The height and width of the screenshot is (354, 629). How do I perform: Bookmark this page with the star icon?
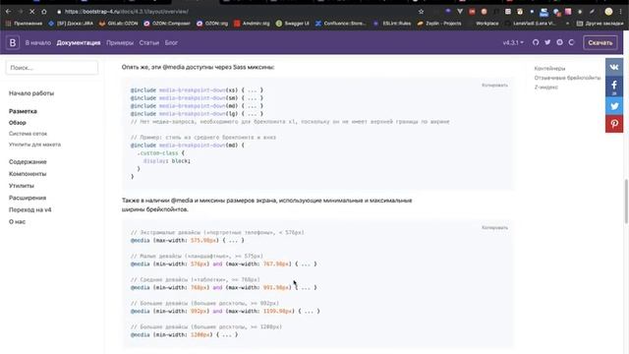pos(421,12)
